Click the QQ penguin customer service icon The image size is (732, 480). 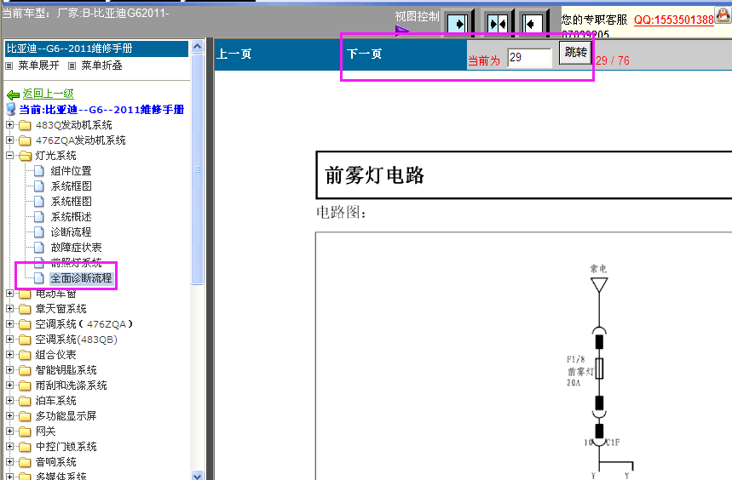coord(723,15)
